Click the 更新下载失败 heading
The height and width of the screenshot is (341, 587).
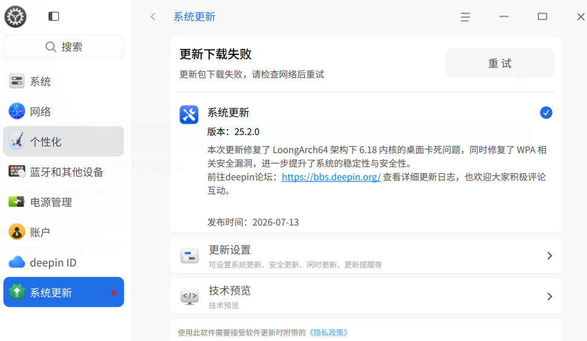(216, 54)
